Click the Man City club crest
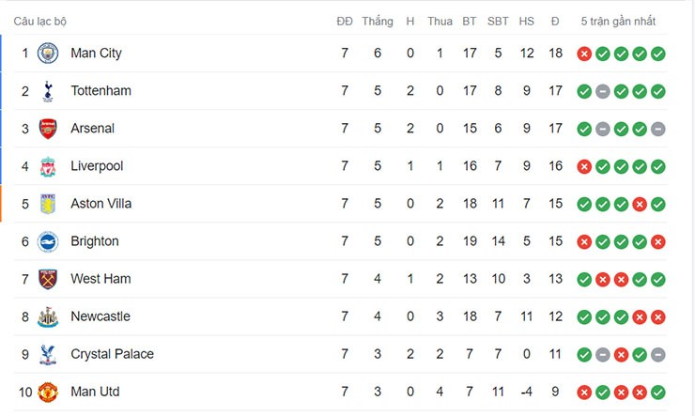Image resolution: width=695 pixels, height=416 pixels. tap(48, 54)
